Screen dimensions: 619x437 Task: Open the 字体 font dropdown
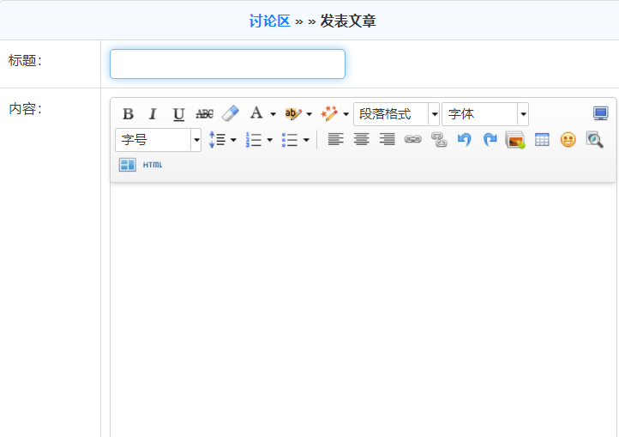click(523, 114)
